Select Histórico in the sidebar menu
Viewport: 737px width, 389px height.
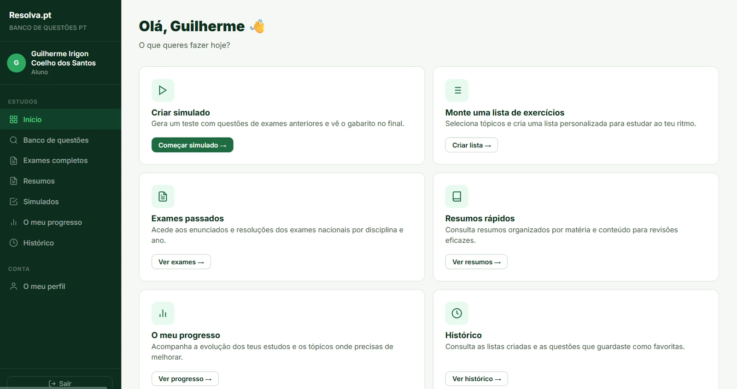tap(60, 243)
